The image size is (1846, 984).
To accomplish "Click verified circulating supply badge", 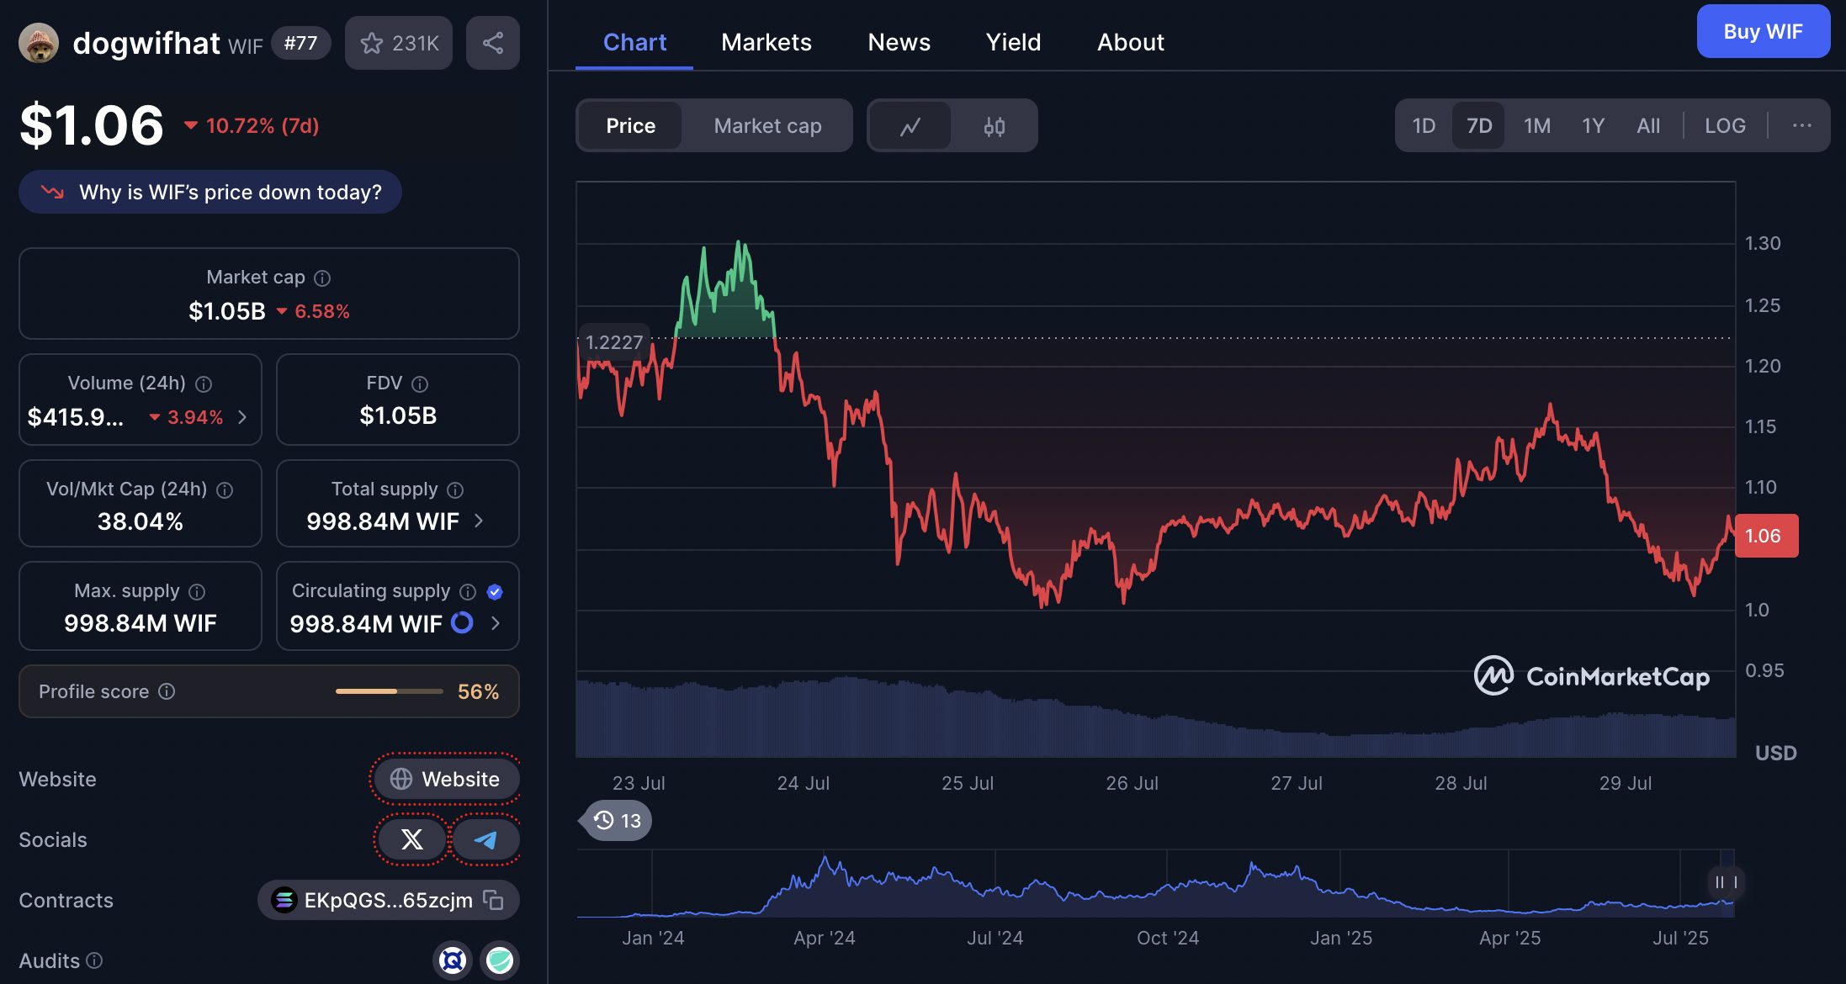I will pos(495,591).
